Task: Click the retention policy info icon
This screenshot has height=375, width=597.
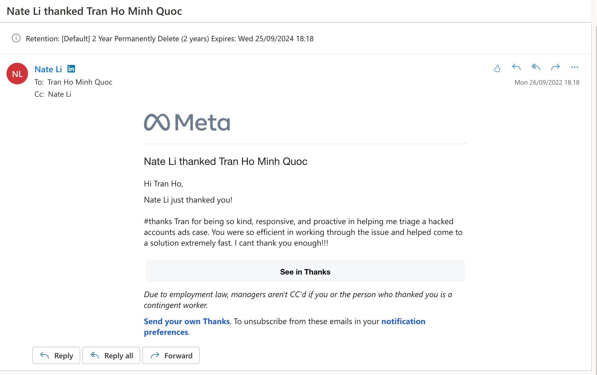Action: pyautogui.click(x=16, y=38)
